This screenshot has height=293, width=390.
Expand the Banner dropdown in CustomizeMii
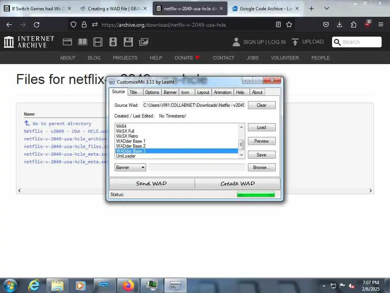pyautogui.click(x=130, y=167)
